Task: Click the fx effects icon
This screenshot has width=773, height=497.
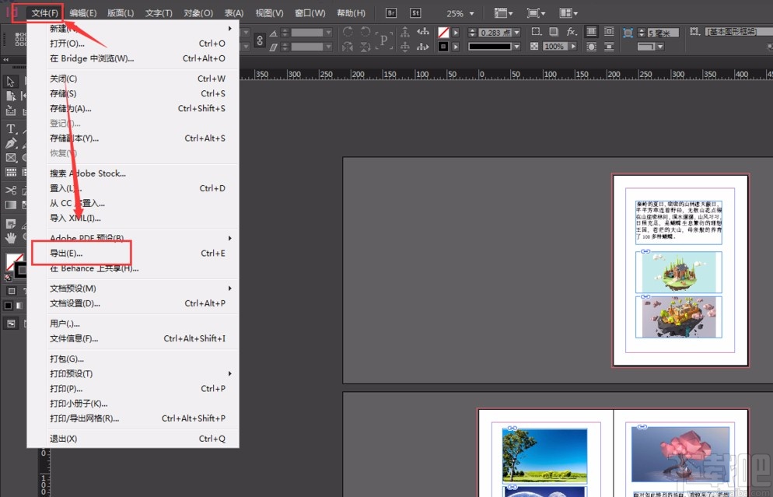Action: (x=572, y=32)
